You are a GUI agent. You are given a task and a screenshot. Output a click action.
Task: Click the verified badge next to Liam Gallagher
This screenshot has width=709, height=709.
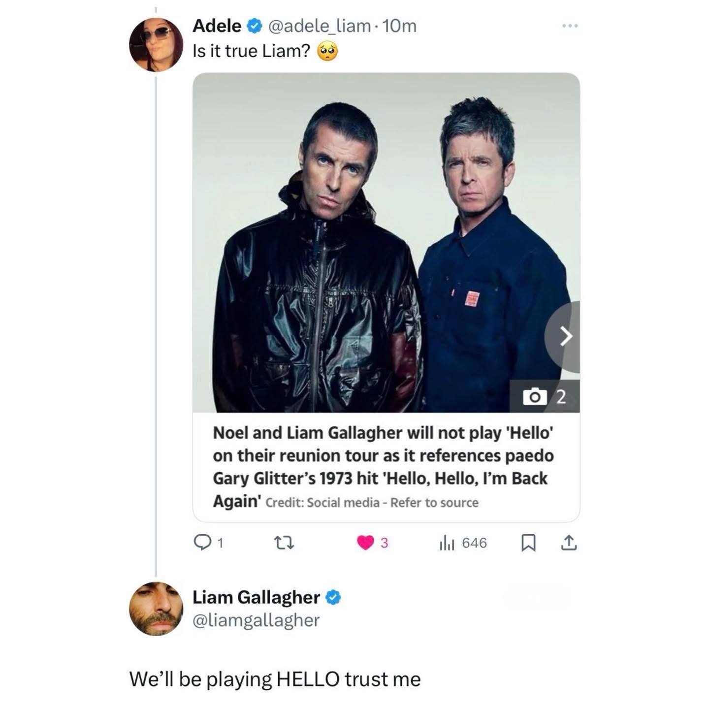333,598
